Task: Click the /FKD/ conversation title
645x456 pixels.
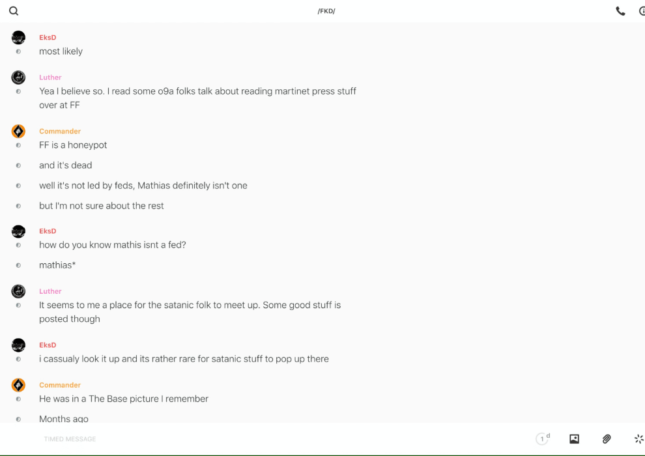Action: coord(326,11)
